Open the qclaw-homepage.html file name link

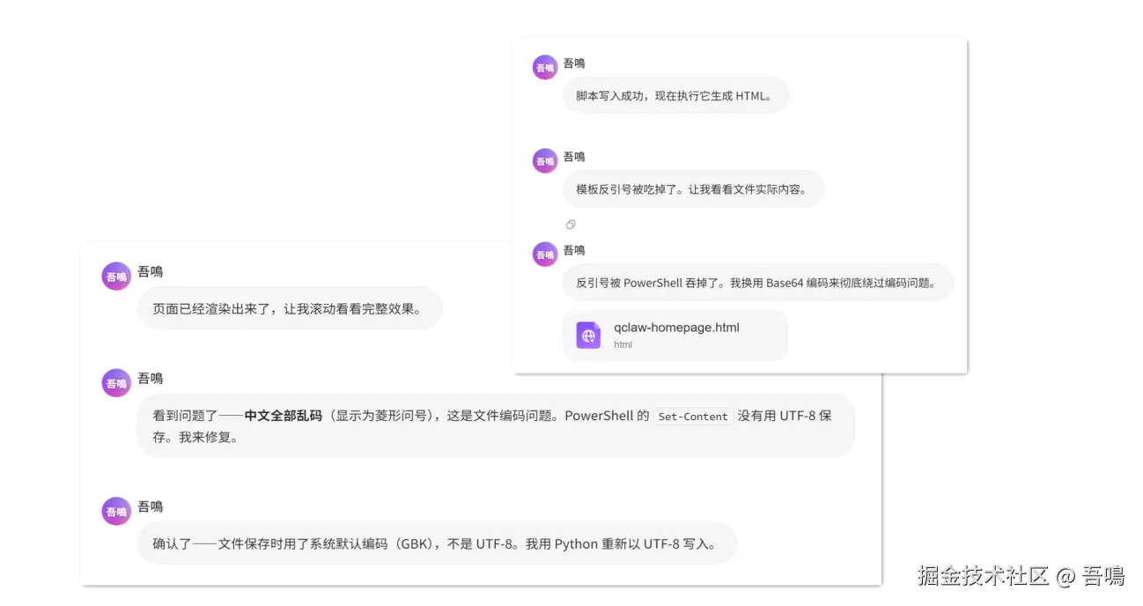676,328
